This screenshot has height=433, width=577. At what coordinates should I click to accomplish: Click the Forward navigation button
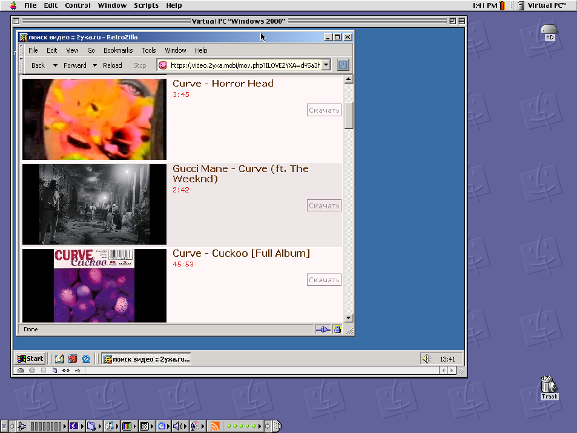(x=75, y=65)
